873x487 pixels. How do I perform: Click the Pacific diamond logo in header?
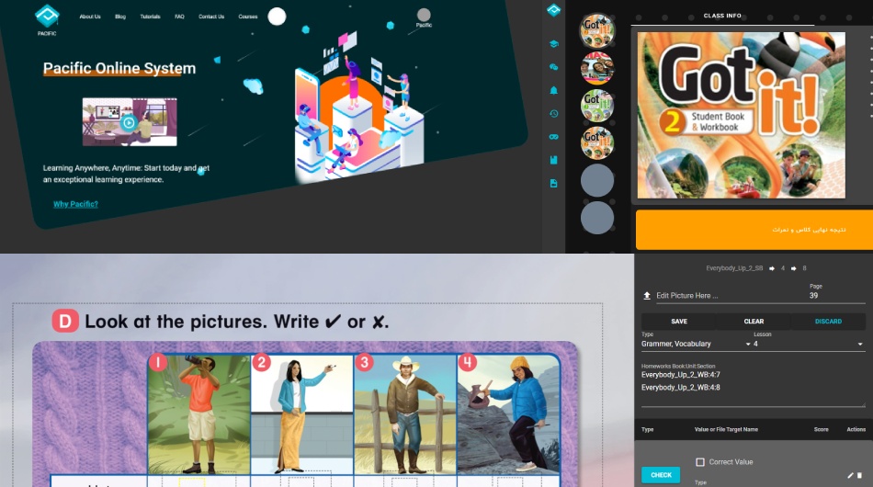coord(47,17)
